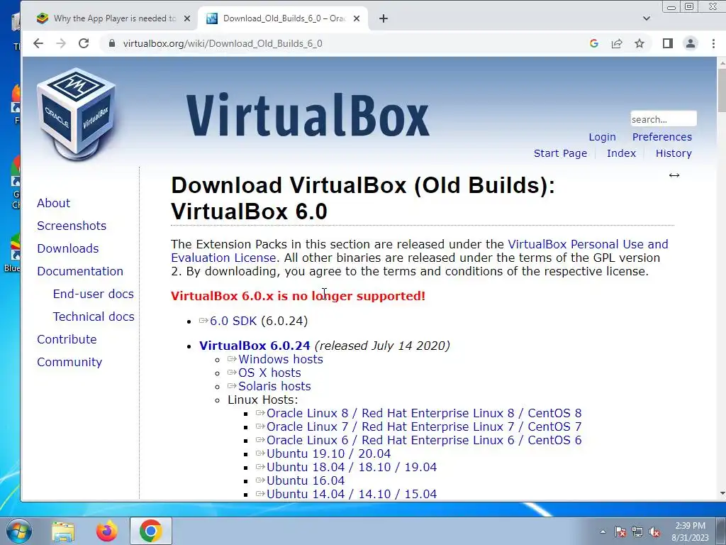Image resolution: width=726 pixels, height=545 pixels.
Task: Share this page icon
Action: pyautogui.click(x=617, y=43)
